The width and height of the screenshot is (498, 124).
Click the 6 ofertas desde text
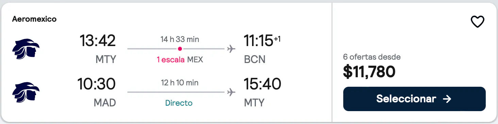point(372,57)
